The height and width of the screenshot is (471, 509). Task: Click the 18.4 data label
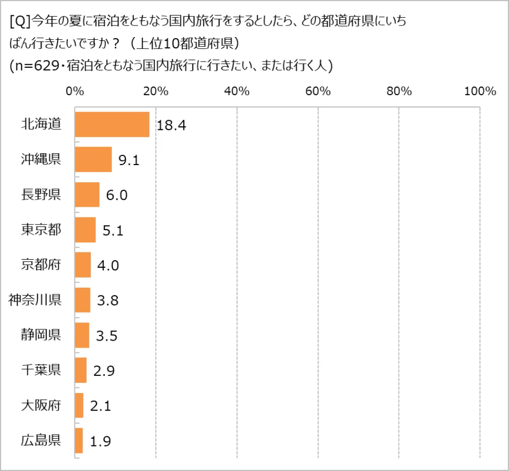(172, 125)
